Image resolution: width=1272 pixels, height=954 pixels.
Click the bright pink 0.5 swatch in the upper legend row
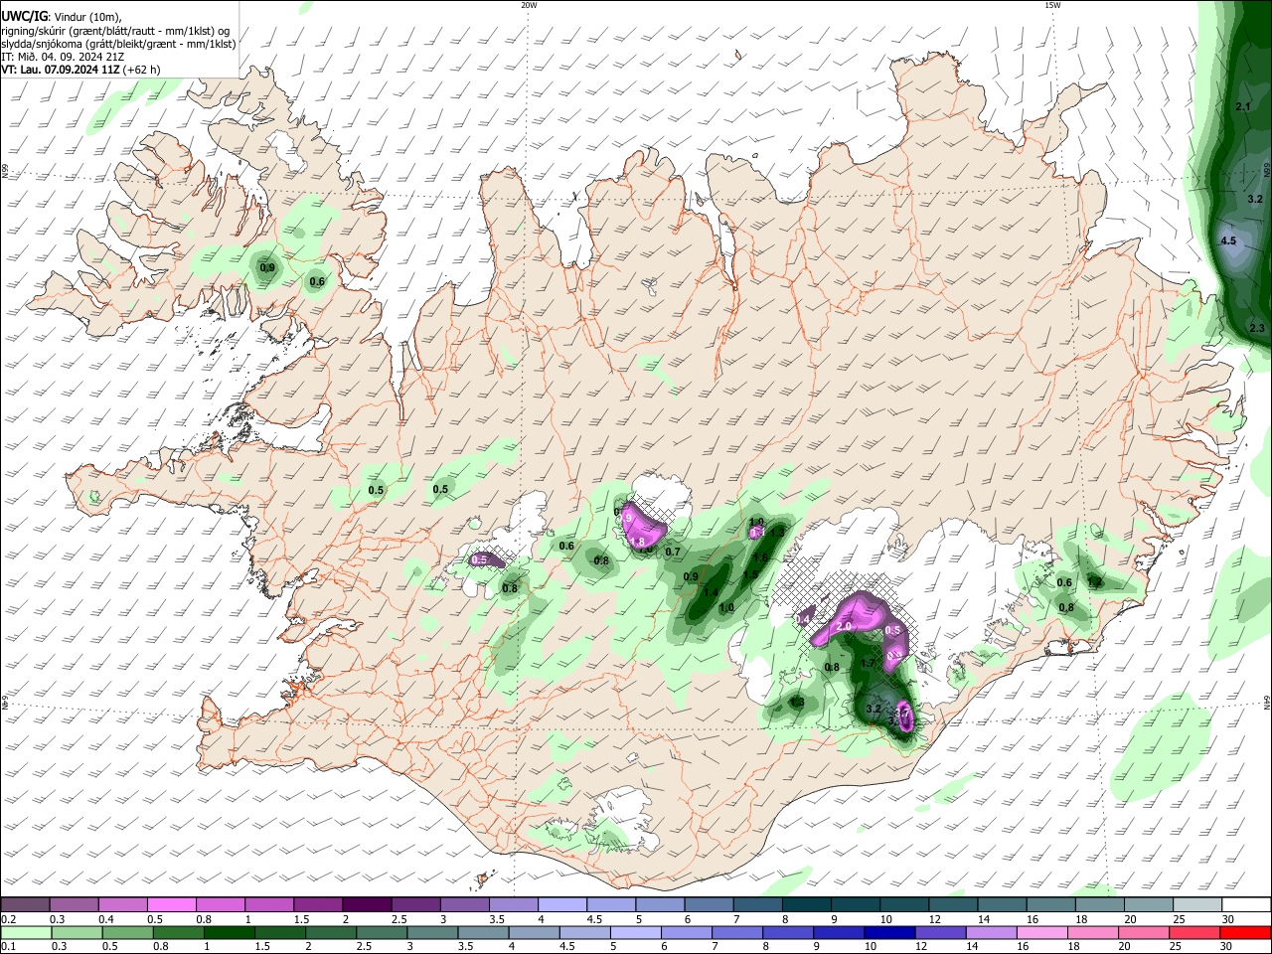tap(171, 904)
